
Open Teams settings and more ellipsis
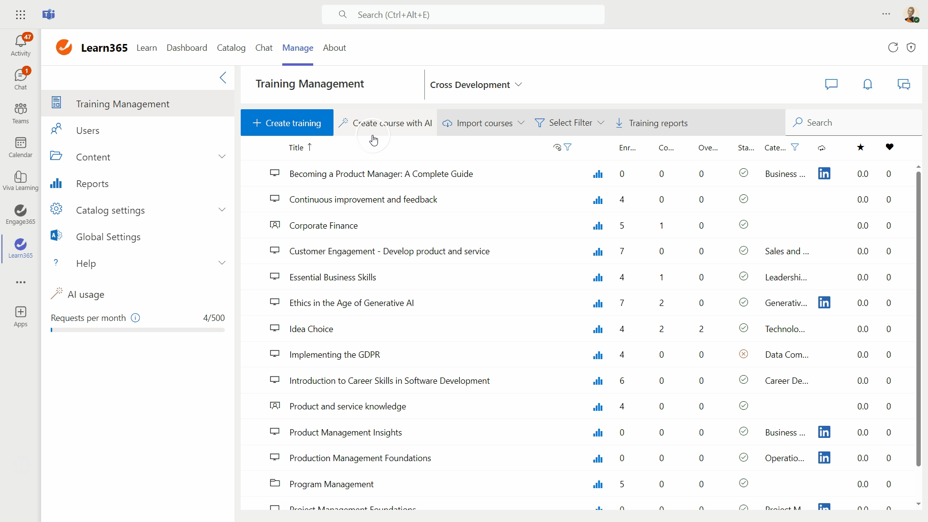click(x=886, y=14)
